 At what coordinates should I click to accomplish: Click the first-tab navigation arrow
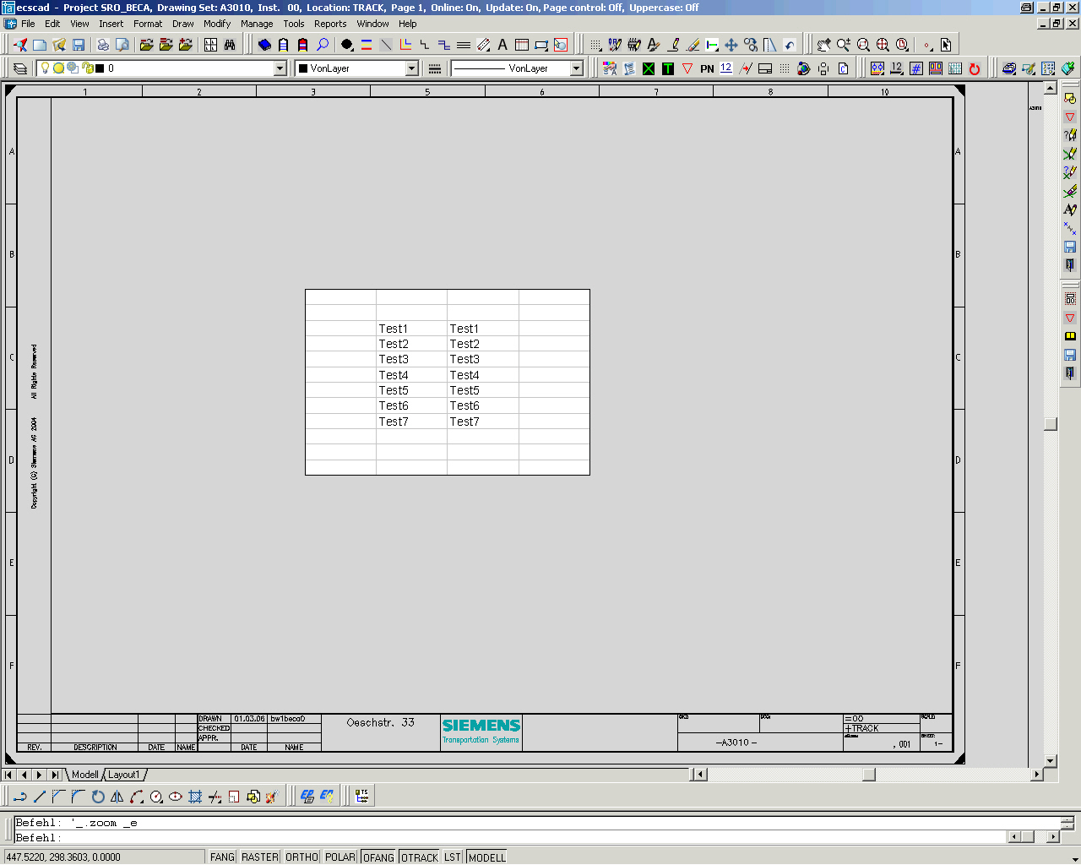pos(8,775)
